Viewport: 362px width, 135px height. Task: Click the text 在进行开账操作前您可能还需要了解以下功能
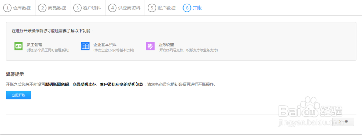pos(53,31)
